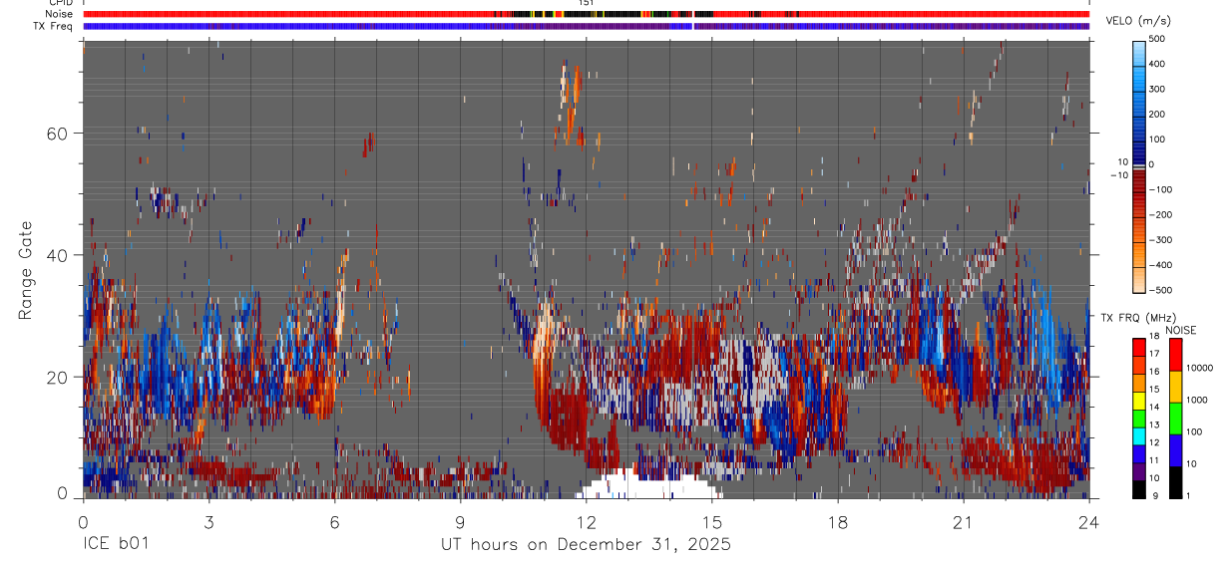Click NOISE legend label 1000
Viewport: 1225px width, 565px height.
coord(1199,401)
